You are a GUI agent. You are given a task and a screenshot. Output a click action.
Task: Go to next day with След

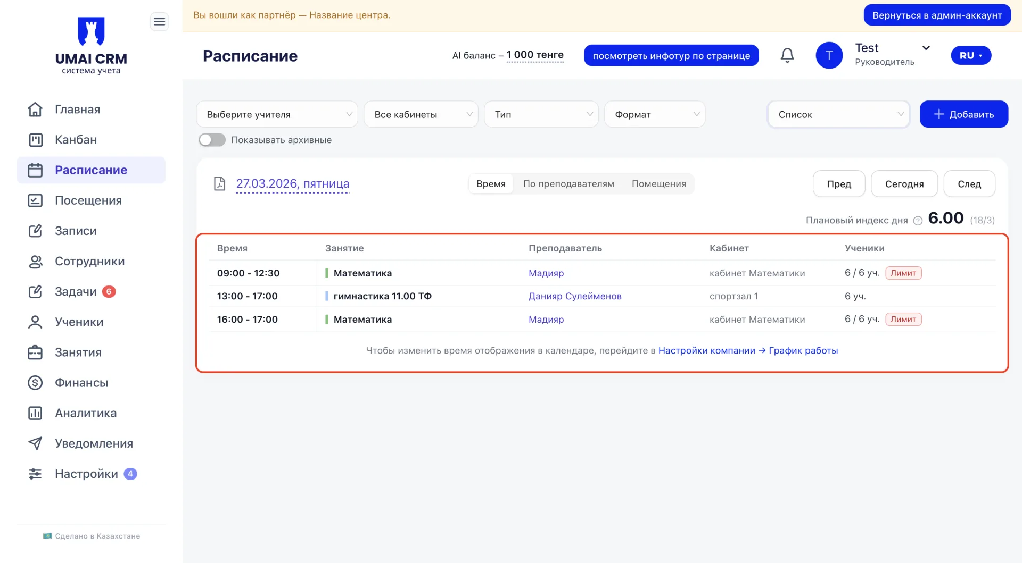tap(969, 184)
